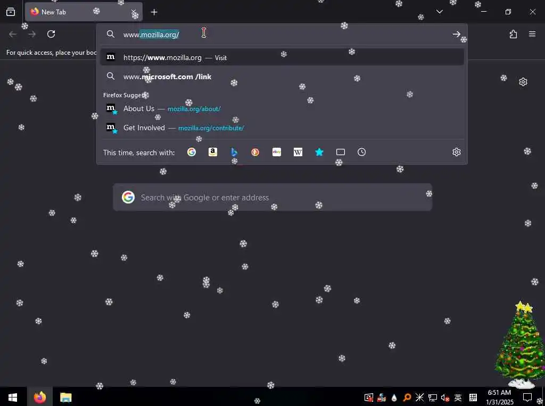Search this time with DuckDuckGo
Viewport: 545px width, 406px height.
click(x=255, y=152)
